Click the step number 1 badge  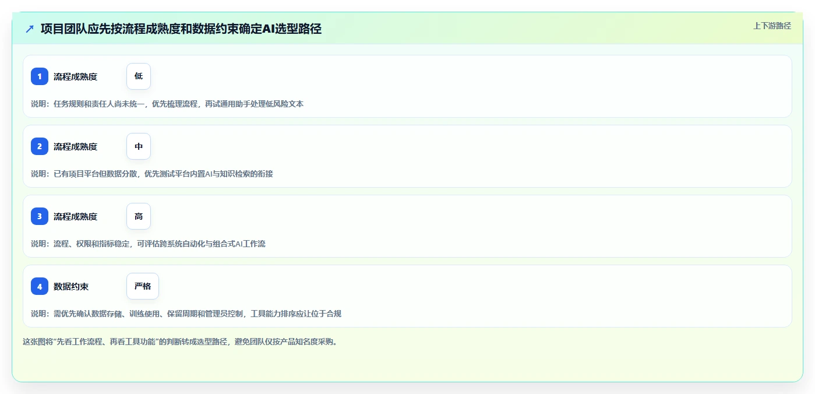40,76
